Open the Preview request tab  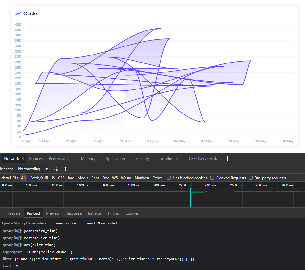click(53, 213)
